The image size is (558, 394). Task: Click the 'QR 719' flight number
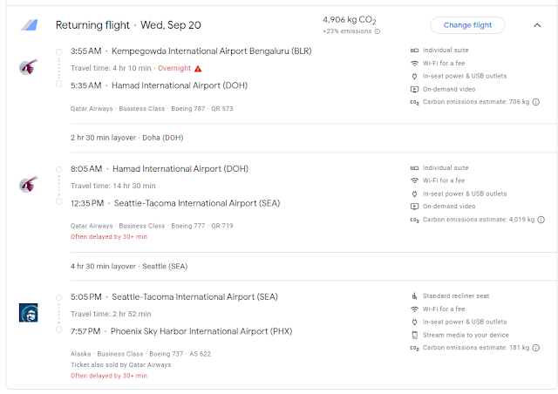pyautogui.click(x=222, y=226)
